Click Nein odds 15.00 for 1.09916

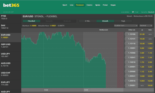click(150, 81)
